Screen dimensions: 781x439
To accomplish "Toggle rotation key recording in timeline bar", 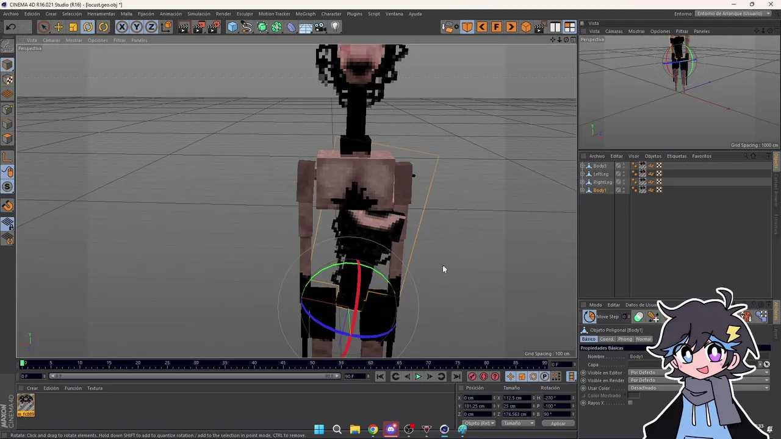I will click(533, 376).
